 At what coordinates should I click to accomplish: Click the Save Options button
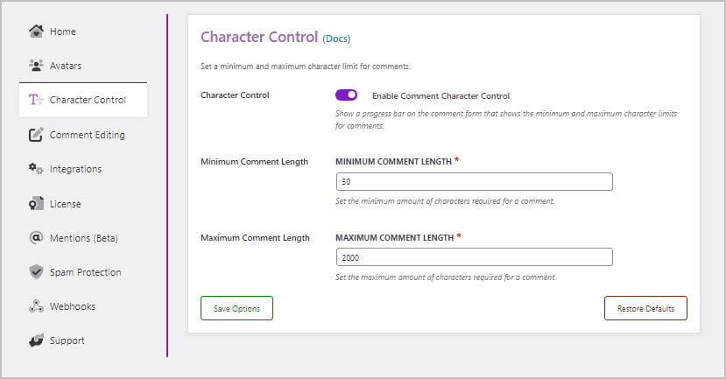point(236,308)
